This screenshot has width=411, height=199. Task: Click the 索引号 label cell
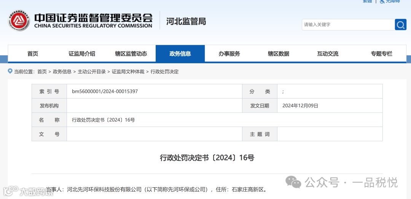(x=49, y=91)
